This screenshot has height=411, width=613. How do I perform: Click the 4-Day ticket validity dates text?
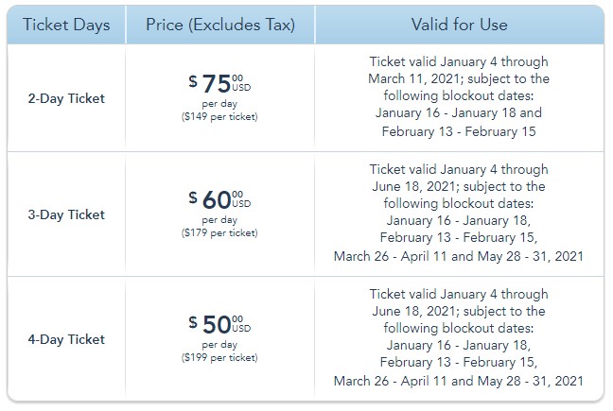coord(459,303)
